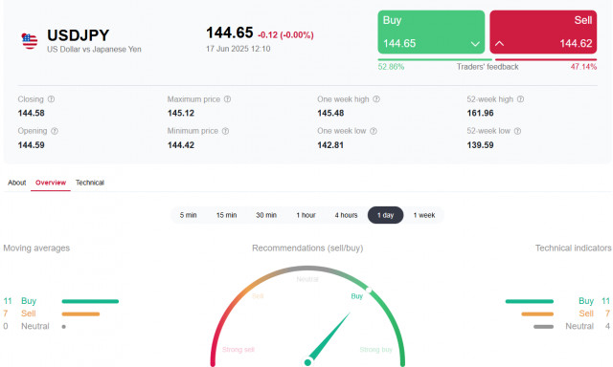Click the red Sell 144.62 button

[543, 32]
